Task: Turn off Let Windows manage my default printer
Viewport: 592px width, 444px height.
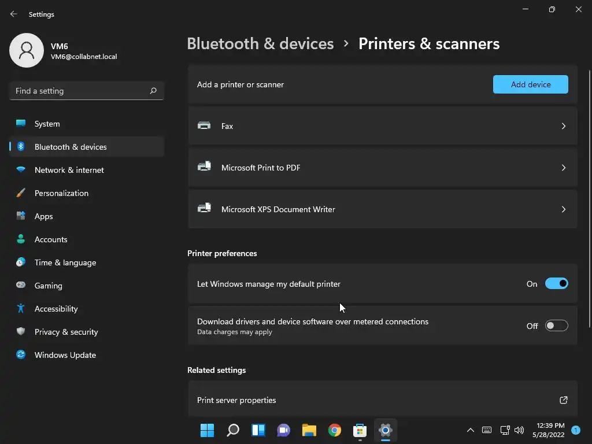Action: [x=557, y=283]
